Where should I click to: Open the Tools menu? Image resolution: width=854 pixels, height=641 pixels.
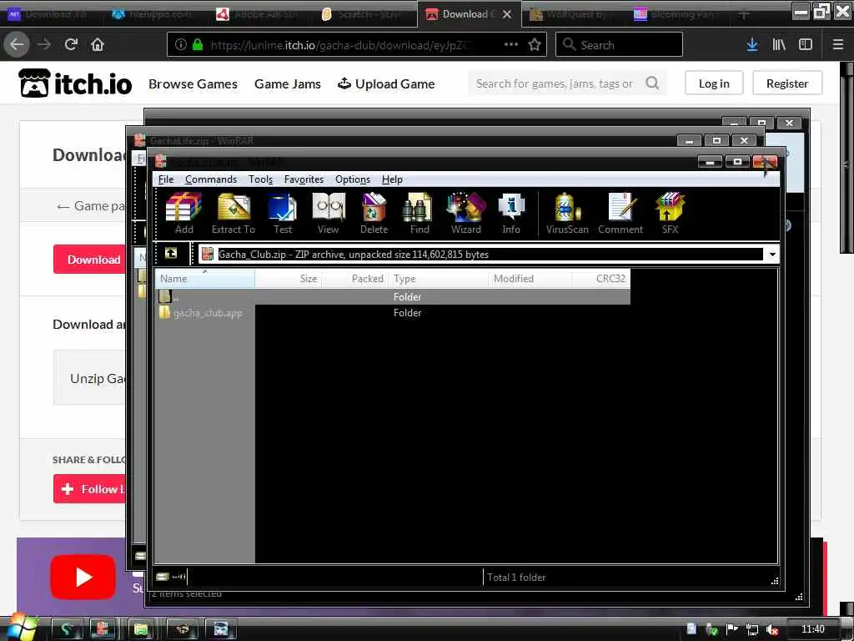pos(260,179)
